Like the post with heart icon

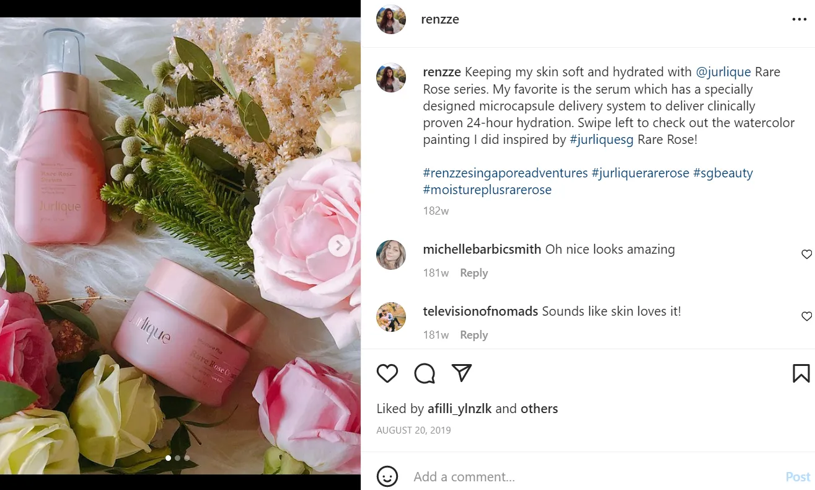click(387, 373)
